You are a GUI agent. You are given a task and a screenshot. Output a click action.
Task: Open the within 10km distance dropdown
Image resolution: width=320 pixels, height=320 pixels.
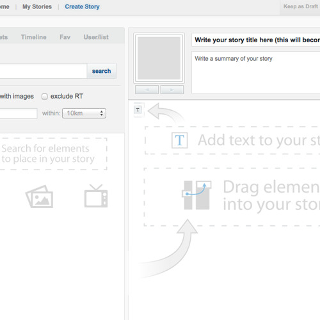(x=84, y=113)
